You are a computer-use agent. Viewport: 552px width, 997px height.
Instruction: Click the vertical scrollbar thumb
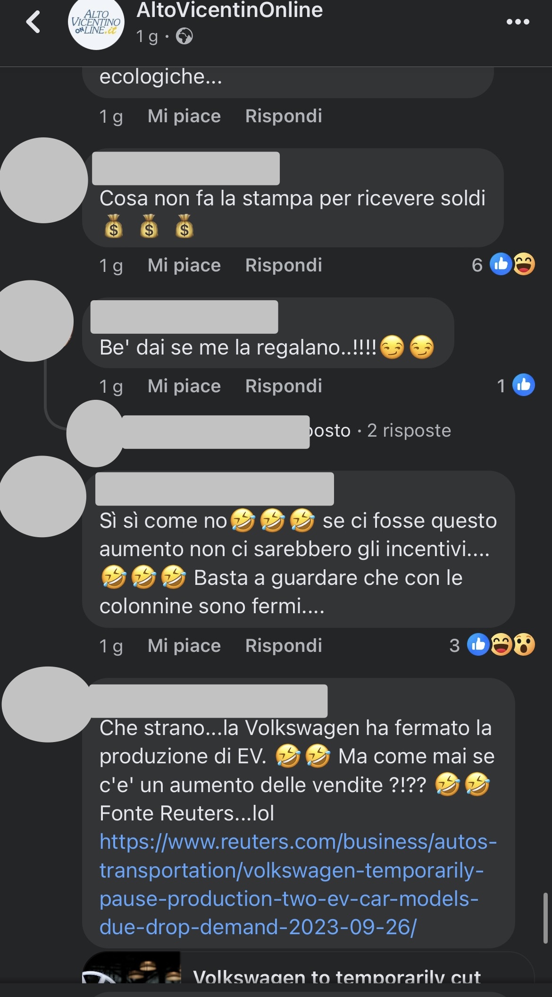tap(545, 918)
